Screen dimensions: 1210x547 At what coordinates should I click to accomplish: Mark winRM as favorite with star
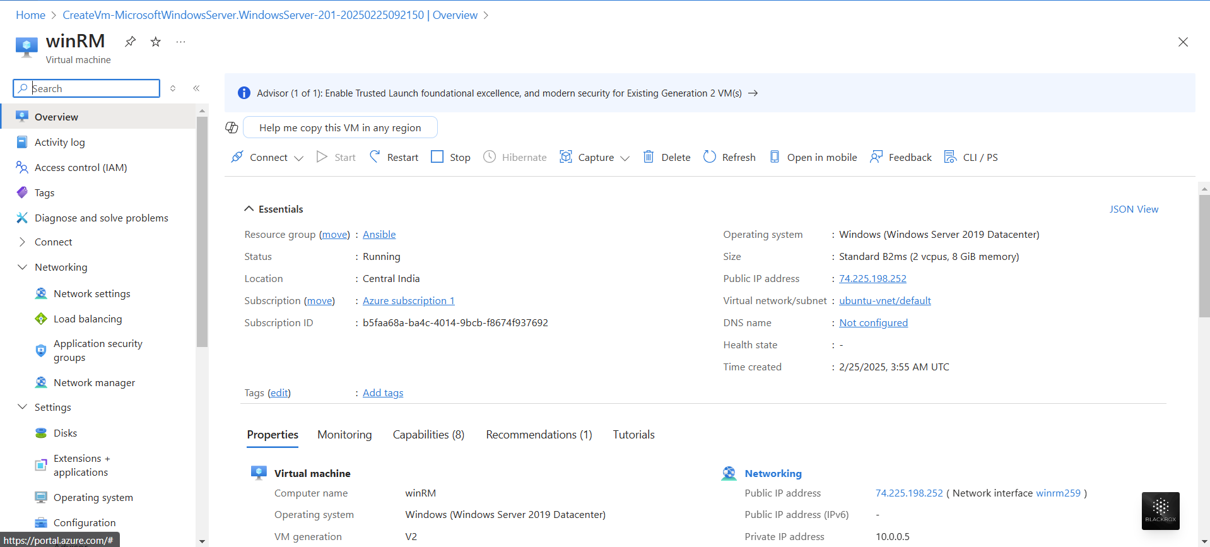[x=155, y=42]
